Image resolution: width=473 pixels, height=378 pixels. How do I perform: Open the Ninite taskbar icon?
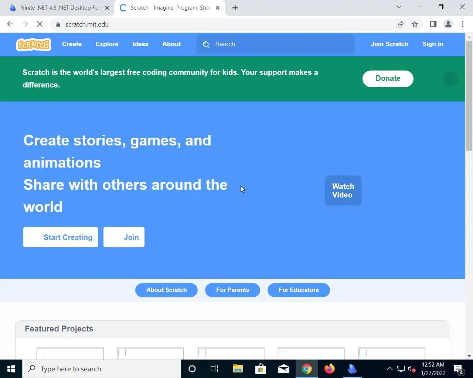coord(352,369)
